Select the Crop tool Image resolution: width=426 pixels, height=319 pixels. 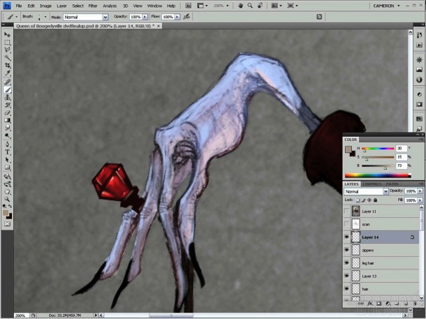click(x=8, y=65)
